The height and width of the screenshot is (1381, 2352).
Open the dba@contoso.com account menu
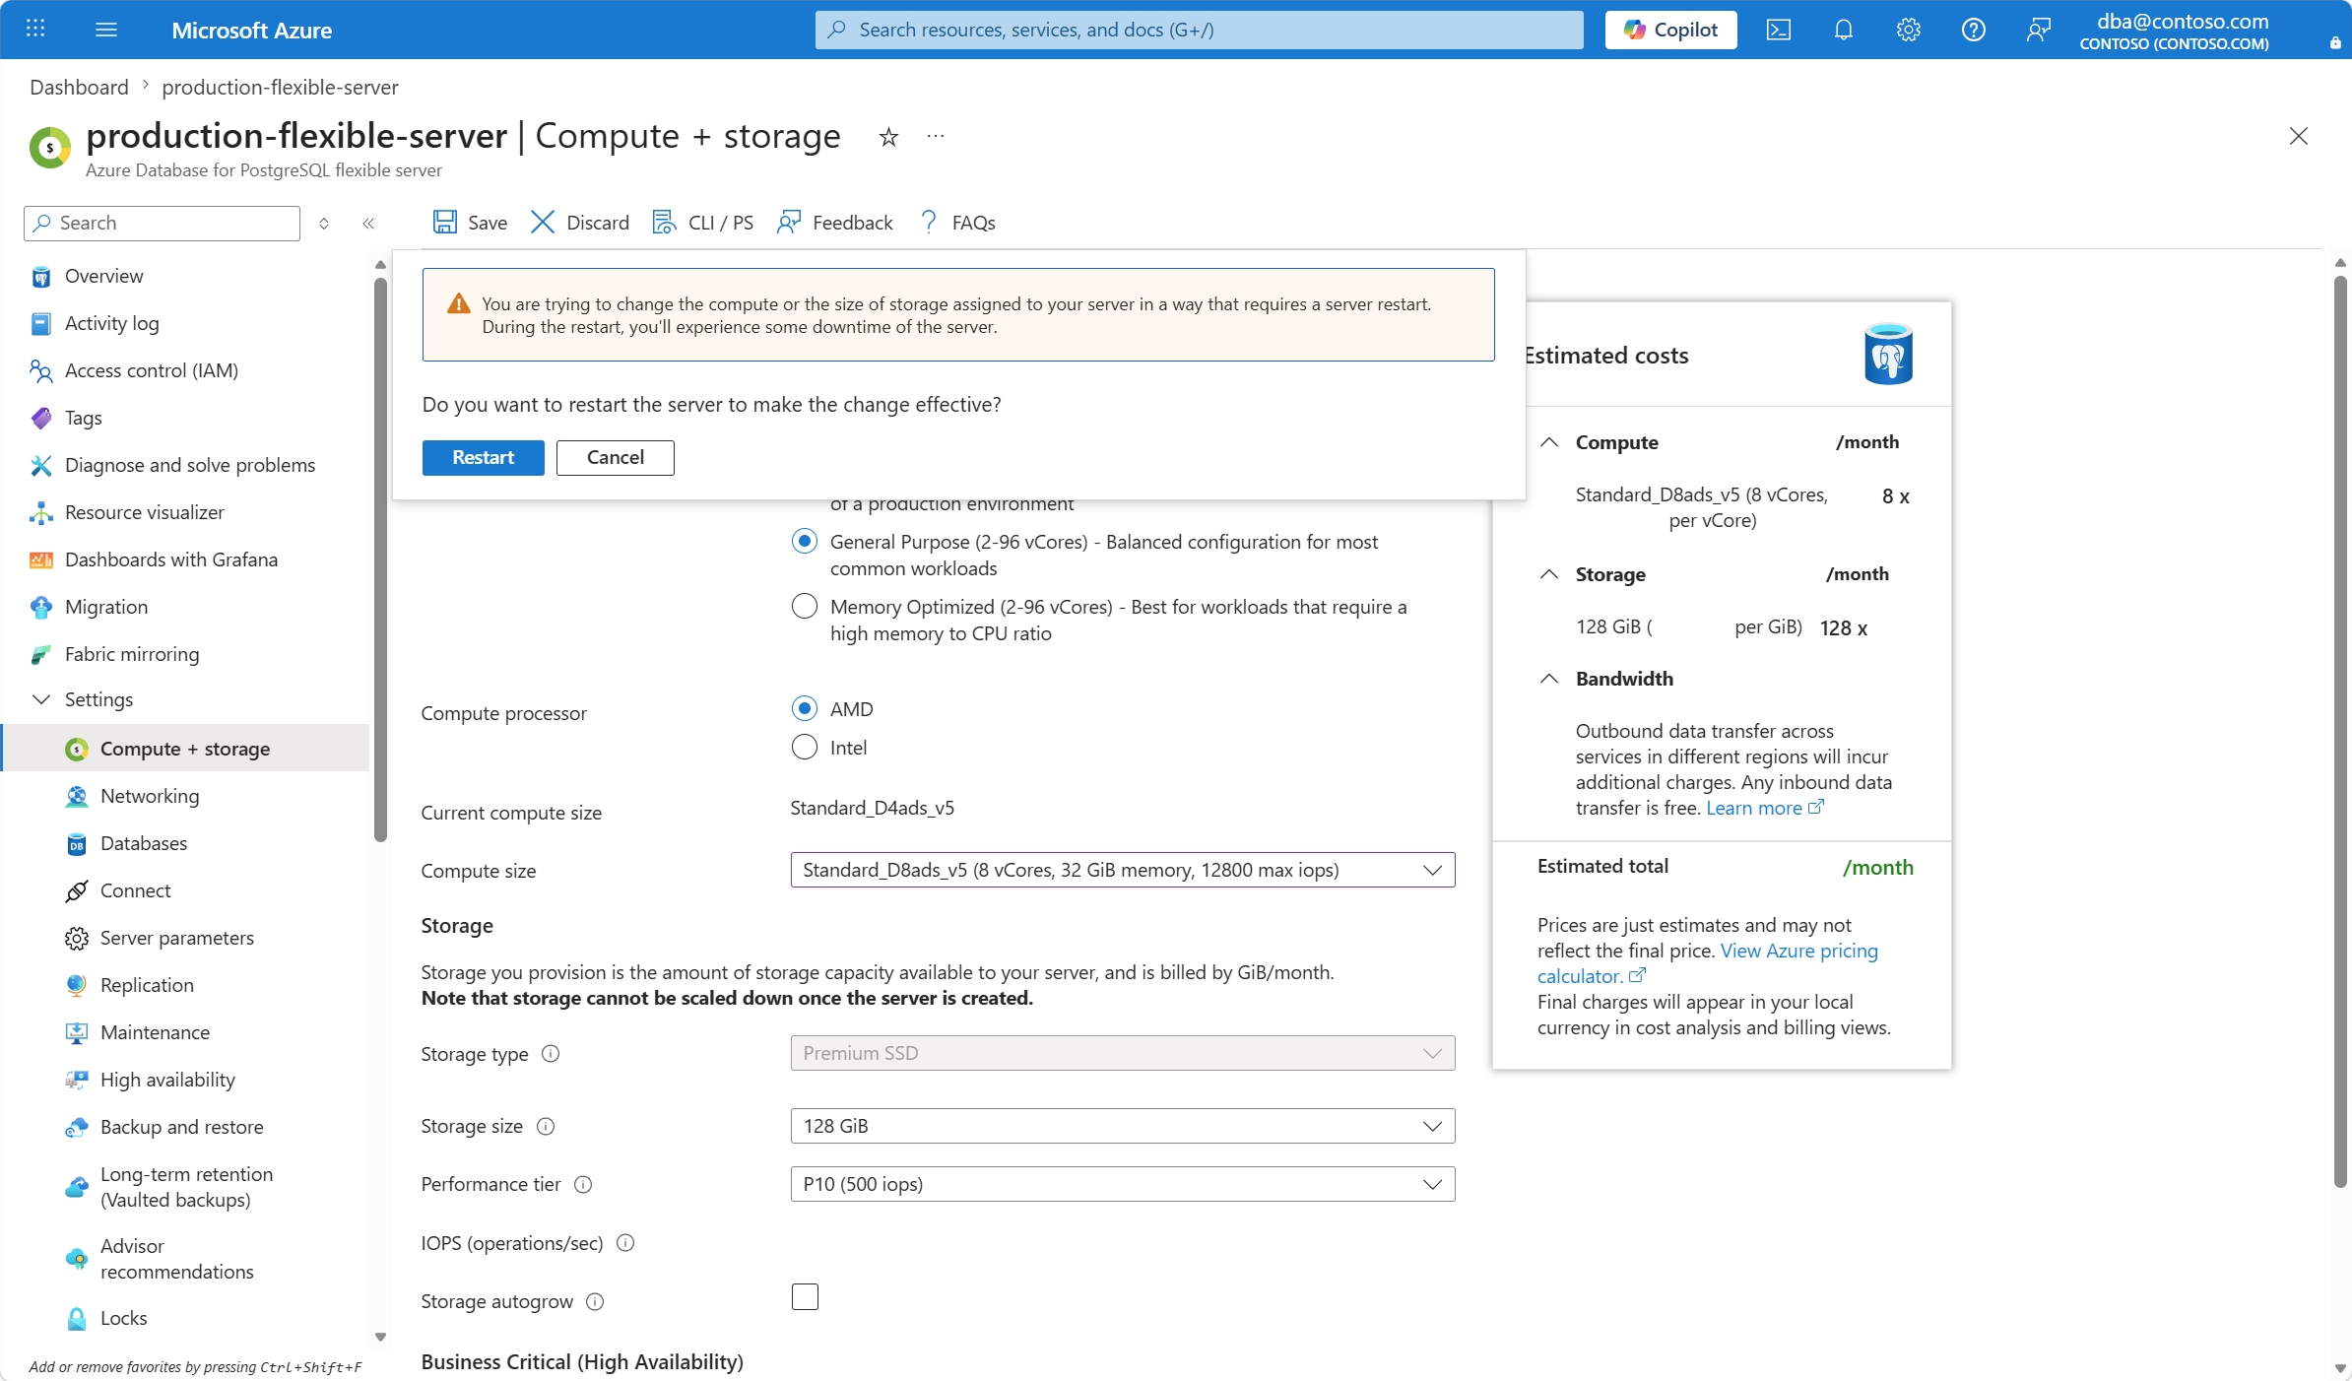(2175, 30)
